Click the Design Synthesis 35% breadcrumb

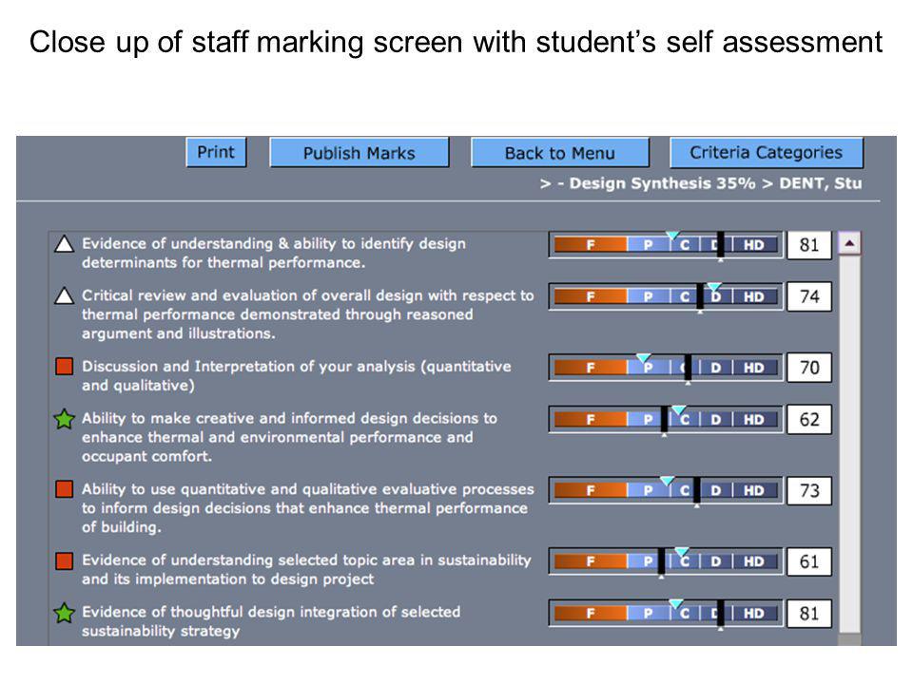click(x=662, y=183)
